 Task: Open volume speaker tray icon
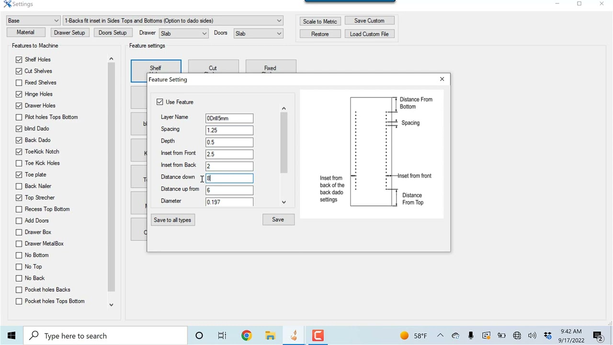pyautogui.click(x=532, y=335)
